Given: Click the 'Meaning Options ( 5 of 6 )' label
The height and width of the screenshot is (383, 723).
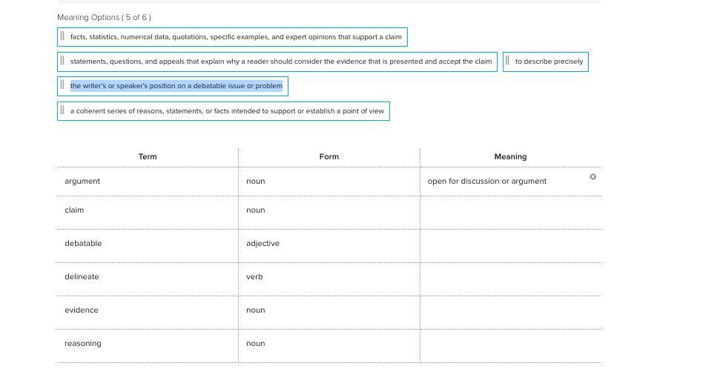Looking at the screenshot, I should (x=105, y=18).
